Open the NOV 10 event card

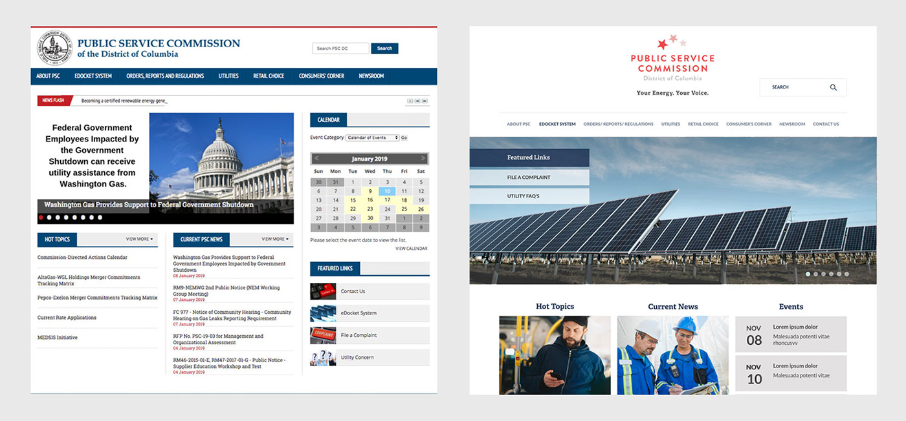(x=791, y=373)
